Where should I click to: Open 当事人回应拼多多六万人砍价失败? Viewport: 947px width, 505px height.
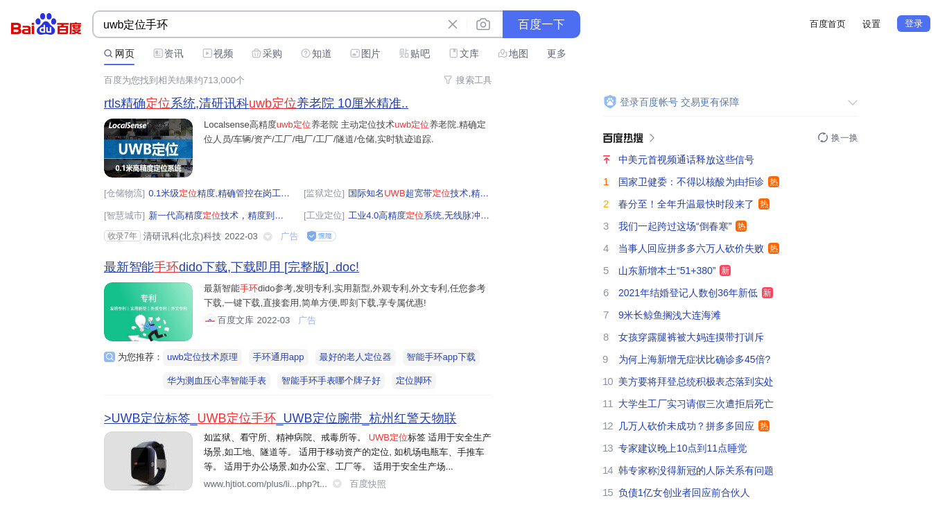(691, 248)
